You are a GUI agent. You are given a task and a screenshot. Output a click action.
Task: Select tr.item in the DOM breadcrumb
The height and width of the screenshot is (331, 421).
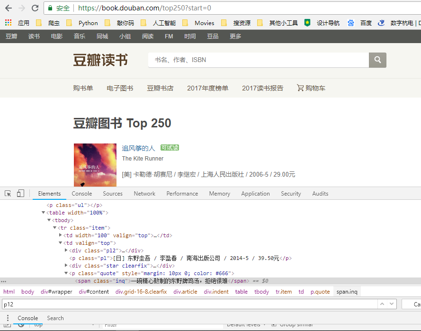tap(284, 292)
